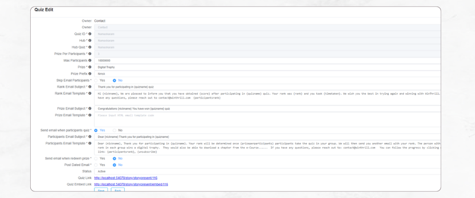Click info icon next to Quiz ID
The width and height of the screenshot is (475, 198).
coord(90,34)
